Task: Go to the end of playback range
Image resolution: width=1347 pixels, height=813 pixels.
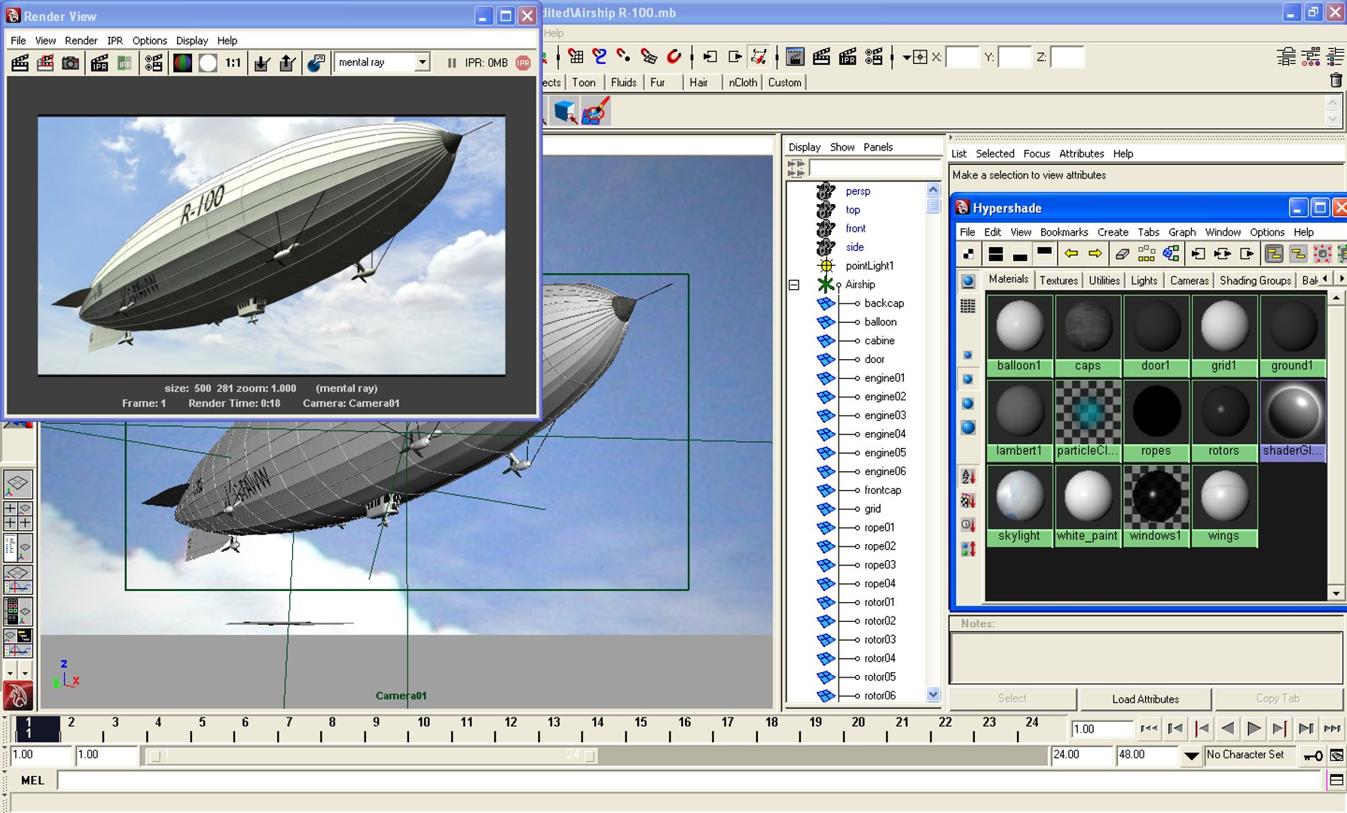Action: [x=1332, y=729]
